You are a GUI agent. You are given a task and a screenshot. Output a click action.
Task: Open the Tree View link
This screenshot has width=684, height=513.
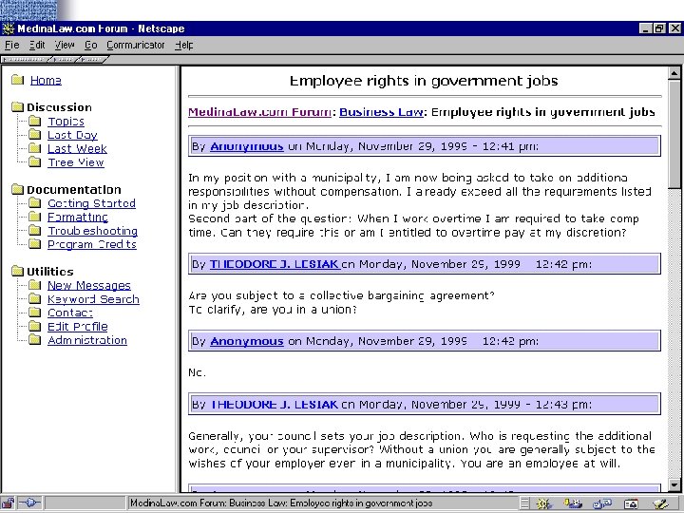[76, 162]
